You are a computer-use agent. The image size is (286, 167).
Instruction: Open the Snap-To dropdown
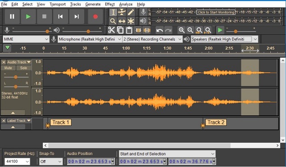point(51,161)
